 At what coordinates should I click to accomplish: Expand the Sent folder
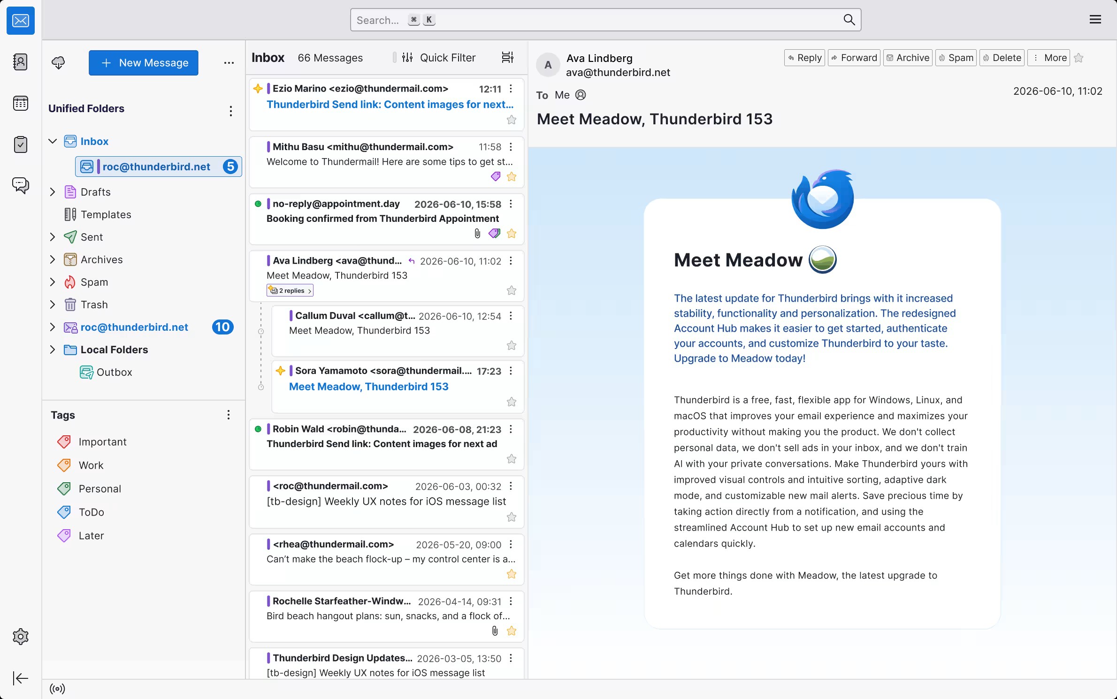[53, 237]
